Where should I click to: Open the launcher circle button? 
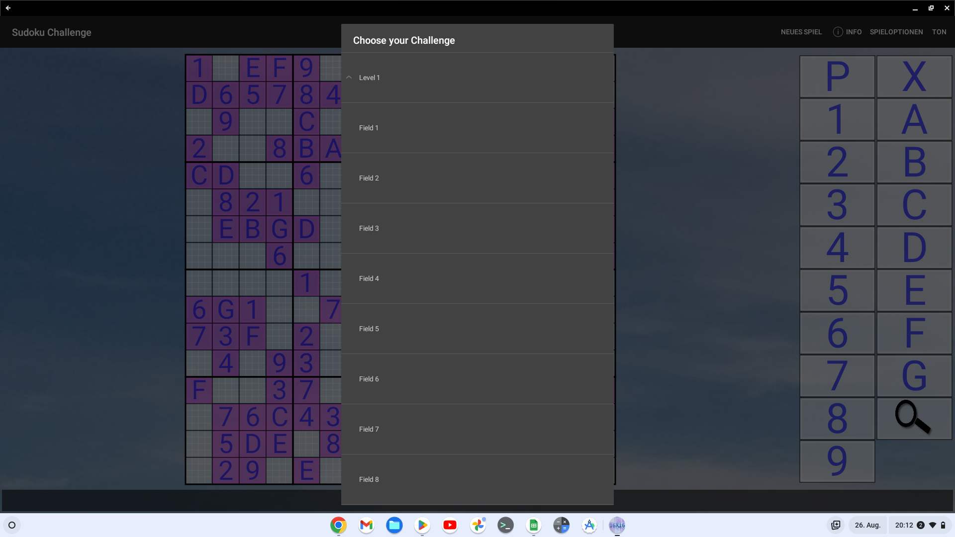coord(12,525)
